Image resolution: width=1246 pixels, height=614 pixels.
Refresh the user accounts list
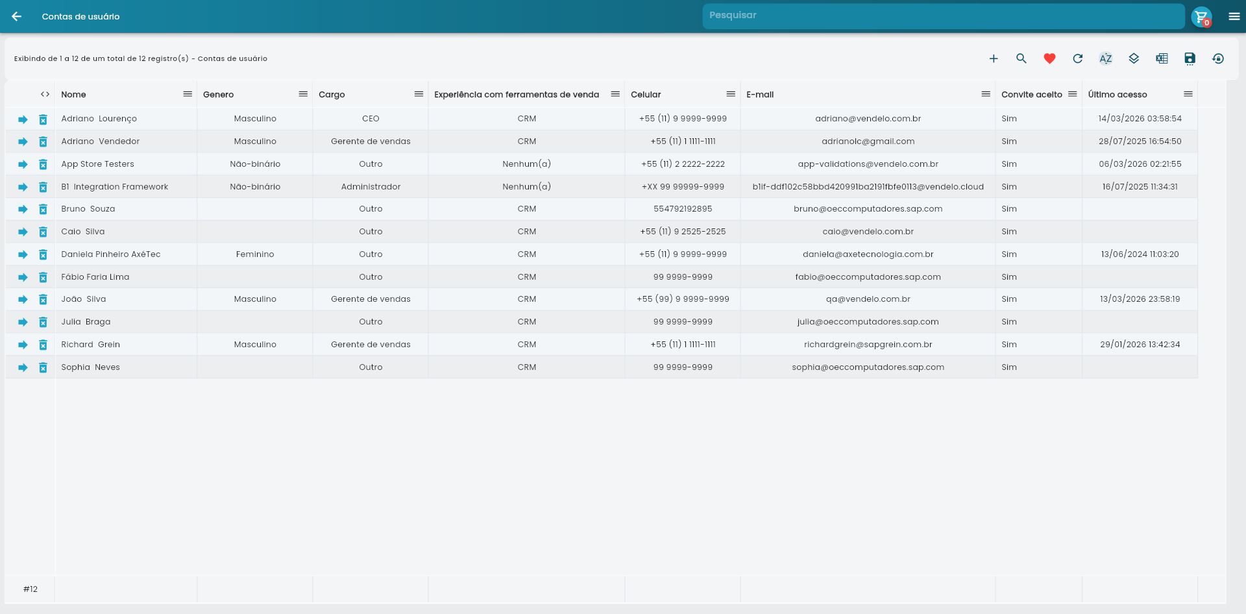(1077, 58)
